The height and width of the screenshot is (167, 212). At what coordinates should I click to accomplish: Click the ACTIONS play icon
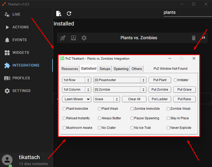(x=7, y=27)
